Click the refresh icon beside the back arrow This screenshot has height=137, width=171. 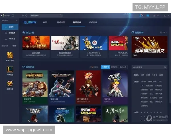[27, 15]
